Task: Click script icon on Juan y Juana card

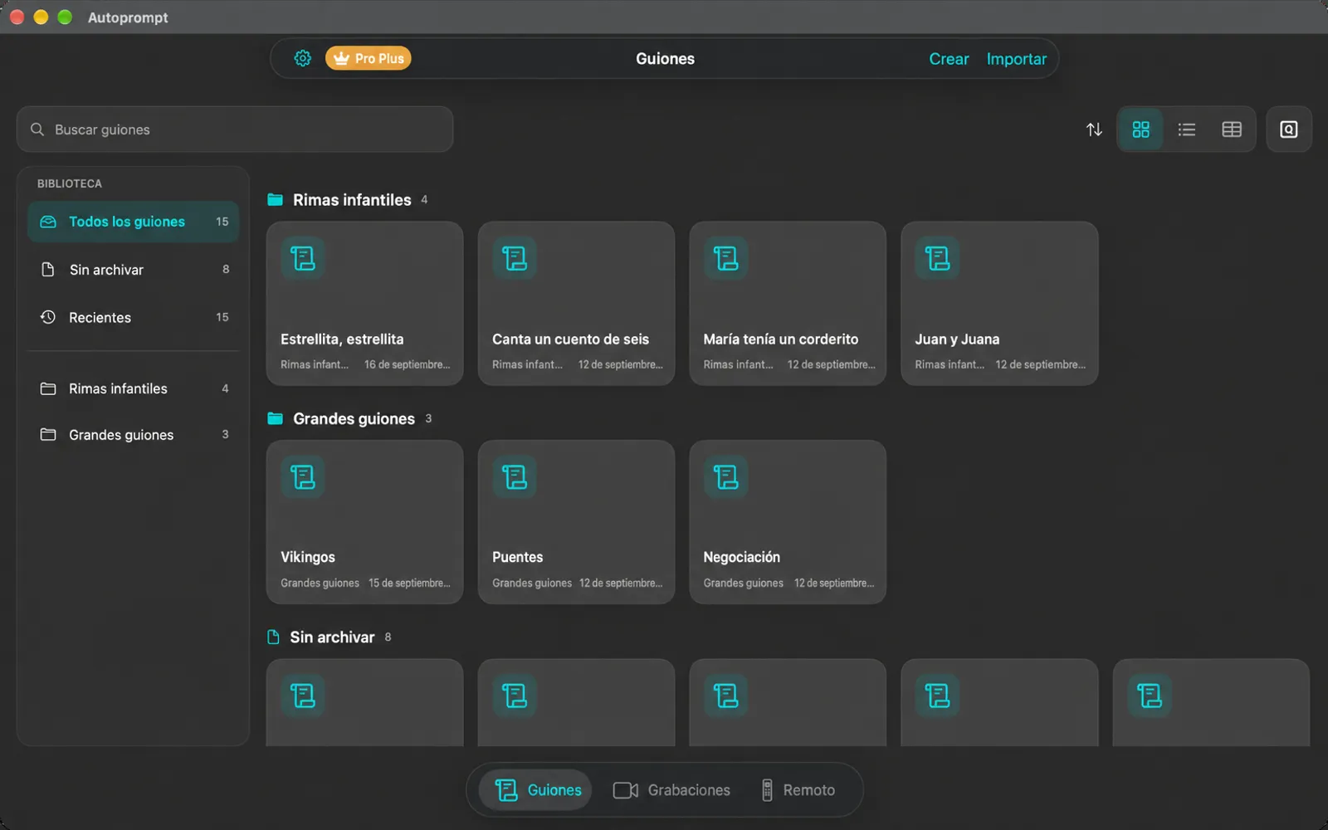Action: (x=938, y=259)
